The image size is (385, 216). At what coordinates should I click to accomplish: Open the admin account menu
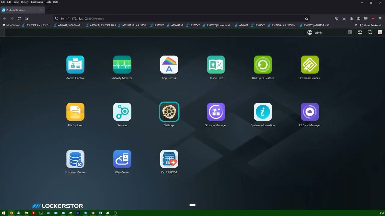tap(315, 32)
